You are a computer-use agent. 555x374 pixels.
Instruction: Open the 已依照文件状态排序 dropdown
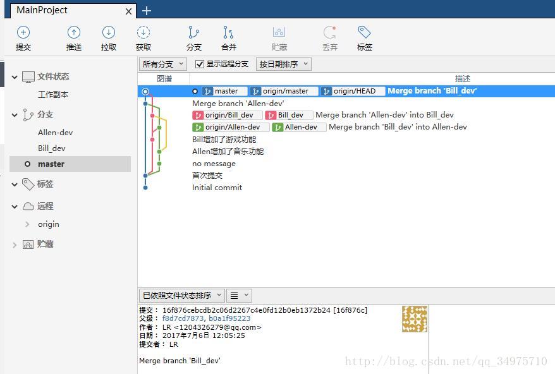tap(180, 295)
